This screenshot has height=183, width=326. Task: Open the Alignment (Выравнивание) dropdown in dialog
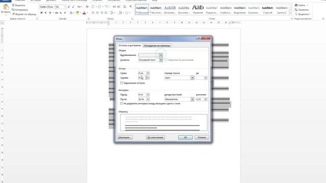click(161, 55)
